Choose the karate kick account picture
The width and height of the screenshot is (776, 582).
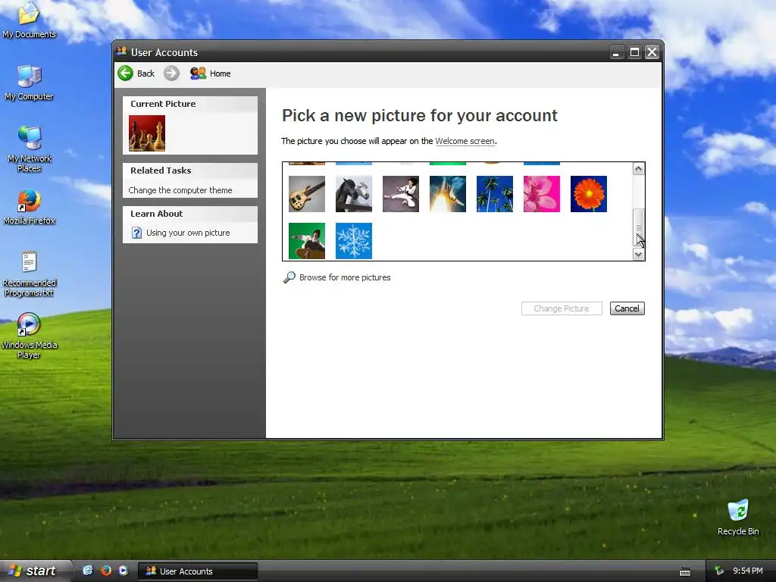[401, 194]
